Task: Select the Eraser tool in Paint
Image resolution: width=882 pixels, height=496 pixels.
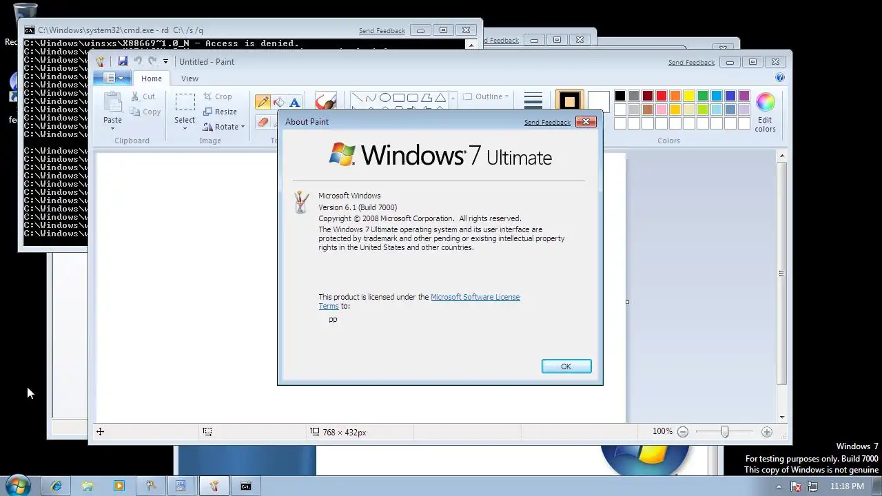Action: pyautogui.click(x=263, y=122)
